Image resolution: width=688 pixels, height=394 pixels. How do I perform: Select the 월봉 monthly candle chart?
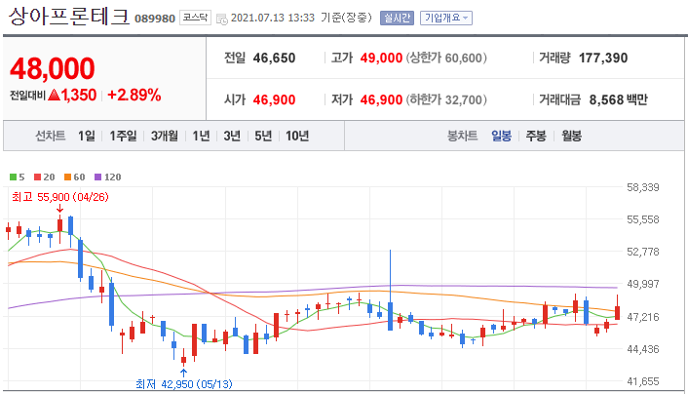(x=571, y=137)
